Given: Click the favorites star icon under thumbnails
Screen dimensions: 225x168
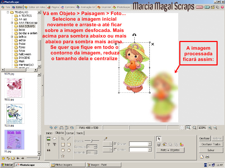Looking at the screenshot, I should [x=3, y=158].
